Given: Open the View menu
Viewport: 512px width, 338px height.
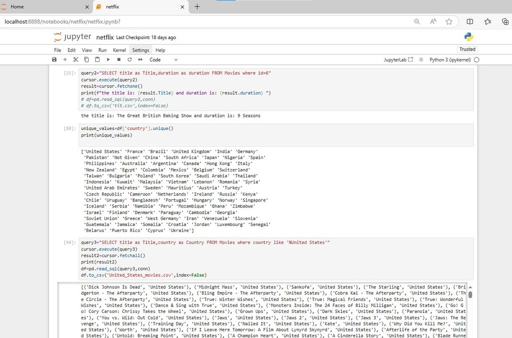Looking at the screenshot, I should point(87,50).
